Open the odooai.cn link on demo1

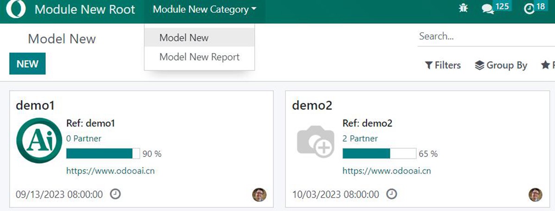[x=111, y=171]
